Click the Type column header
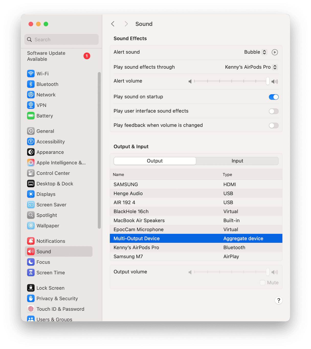Screen dimensions: 311x349 click(227, 175)
